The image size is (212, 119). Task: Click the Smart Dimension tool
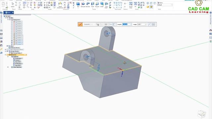pos(60,5)
